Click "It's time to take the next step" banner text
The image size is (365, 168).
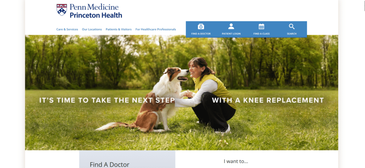coord(107,100)
